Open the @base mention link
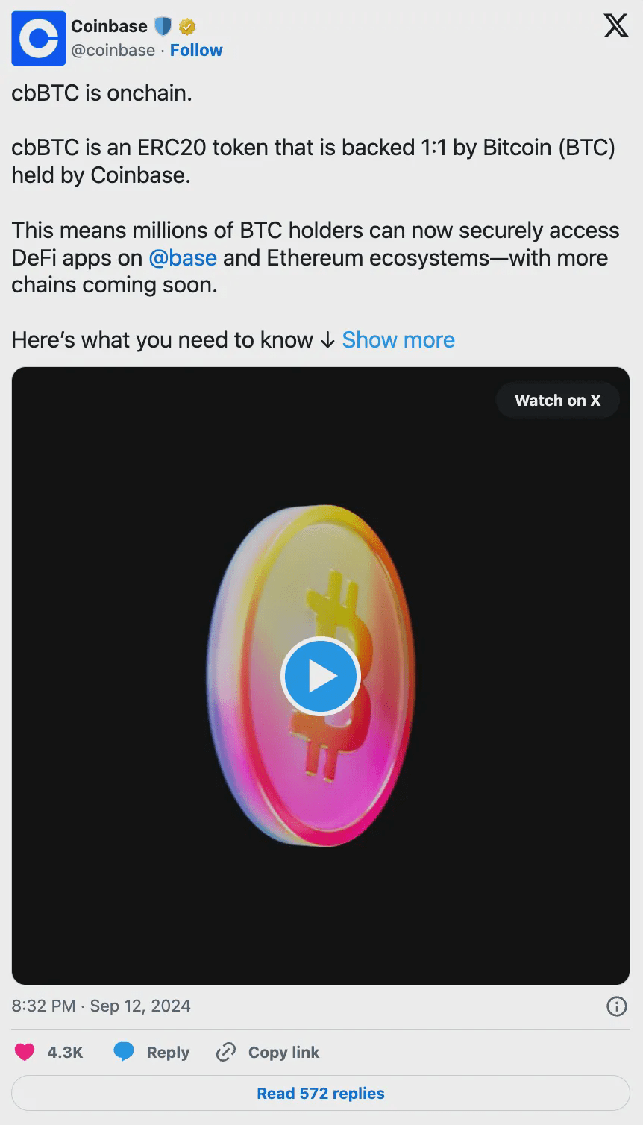643x1125 pixels. point(183,258)
